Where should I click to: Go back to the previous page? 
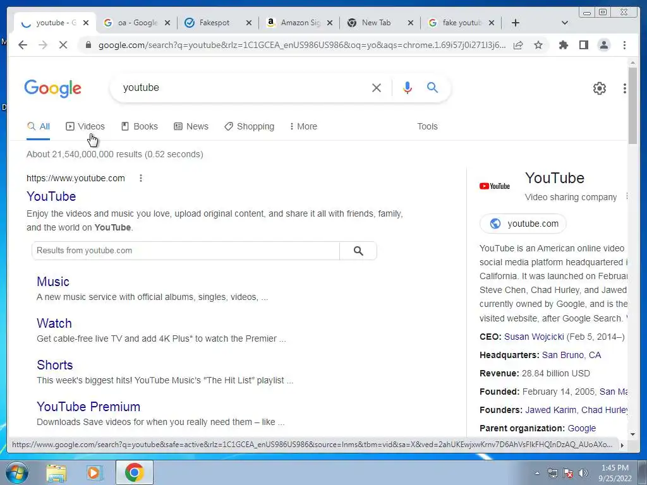click(x=23, y=45)
